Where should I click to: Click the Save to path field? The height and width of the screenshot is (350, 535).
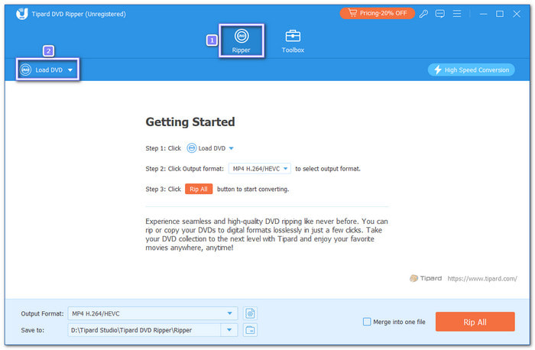pyautogui.click(x=144, y=330)
